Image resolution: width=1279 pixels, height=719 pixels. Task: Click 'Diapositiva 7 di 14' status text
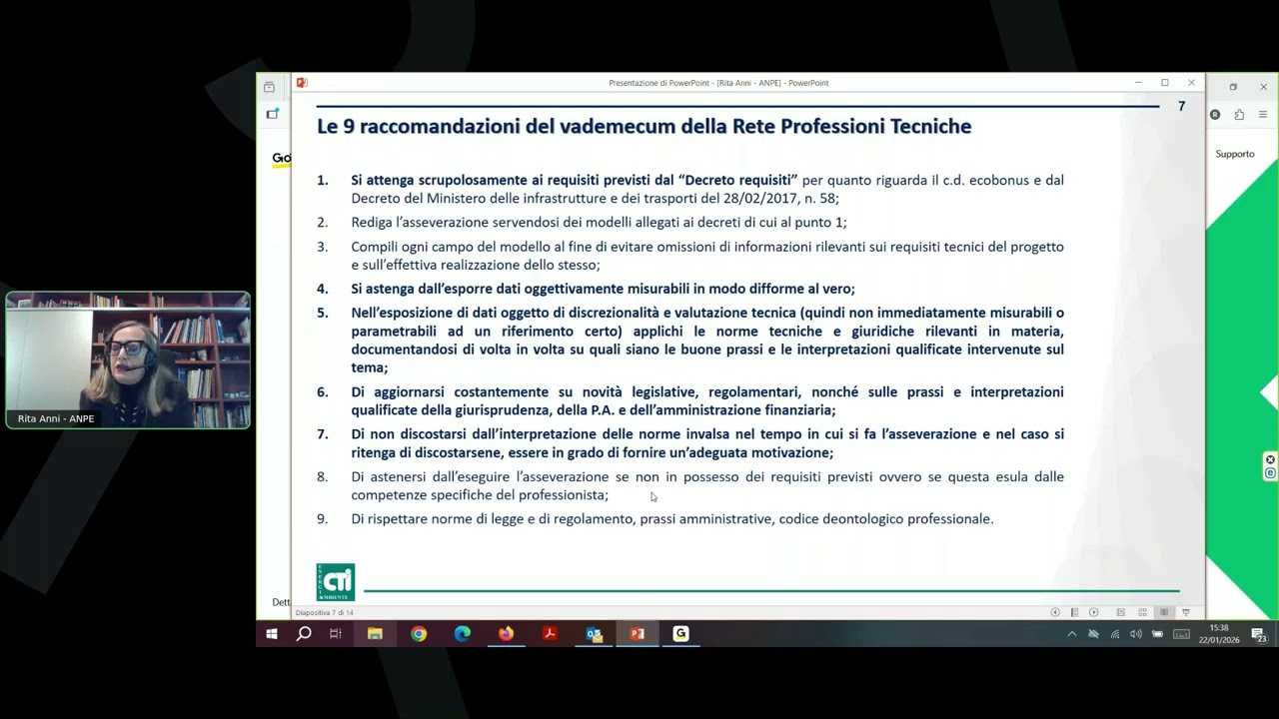point(324,612)
